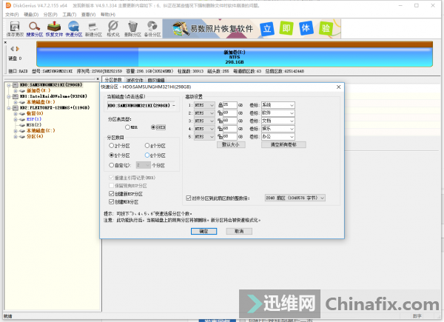The image size is (444, 322).
Task: Switch to the Partition Parameters (分区参数) tab
Action: (113, 80)
